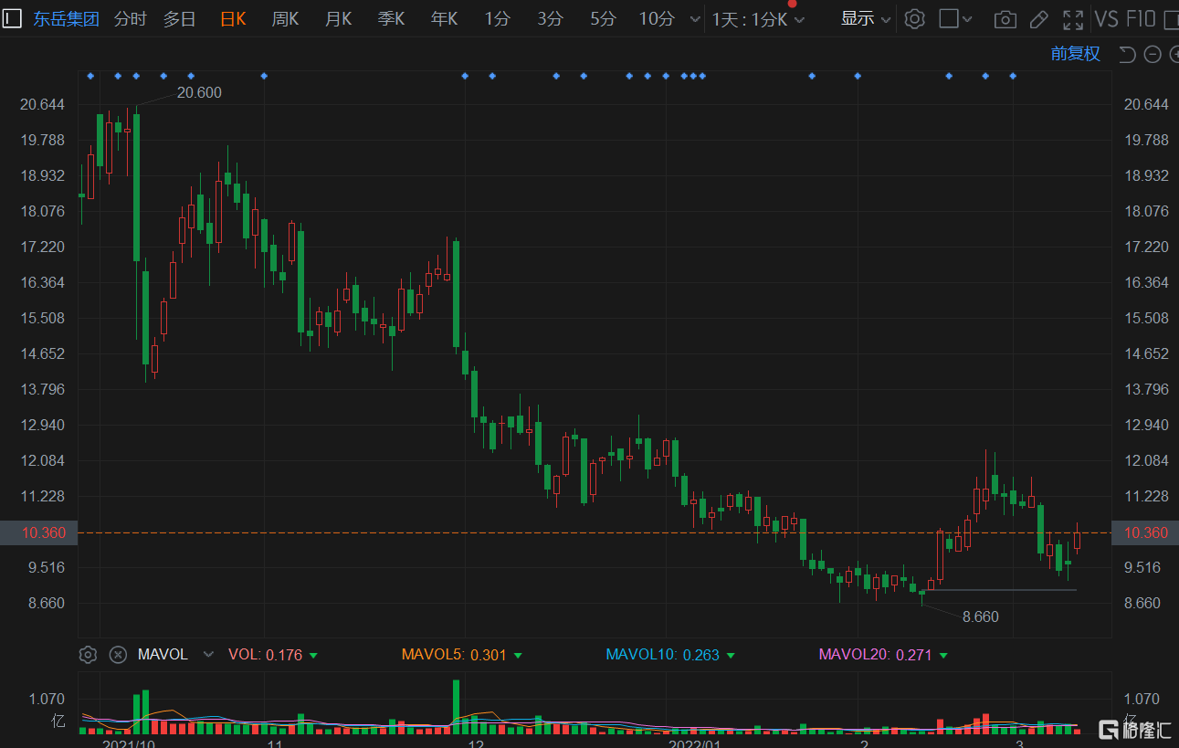The image size is (1179, 748).
Task: Toggle the left sidebar panel icon
Action: [12, 18]
